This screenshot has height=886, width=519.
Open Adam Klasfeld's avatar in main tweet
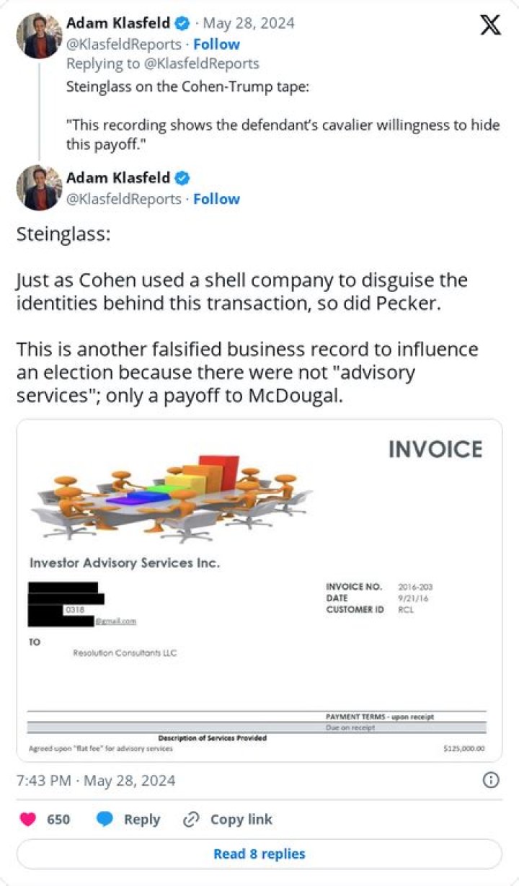(39, 187)
